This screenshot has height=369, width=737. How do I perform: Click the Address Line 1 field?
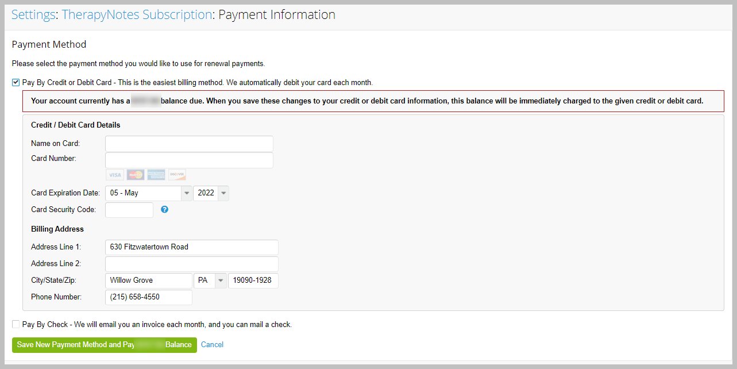pyautogui.click(x=192, y=247)
